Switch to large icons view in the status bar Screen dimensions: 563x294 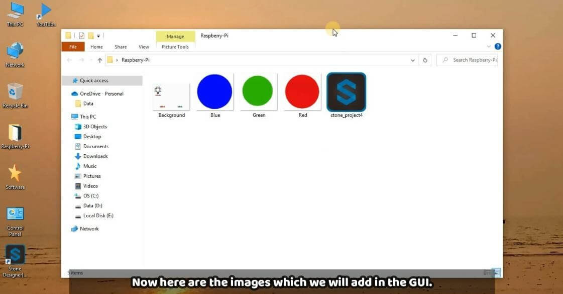pos(497,273)
